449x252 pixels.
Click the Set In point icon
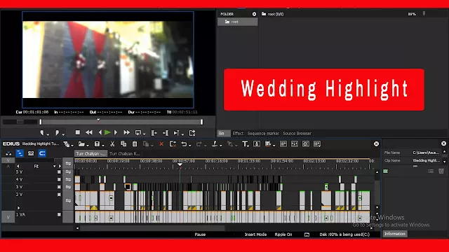coord(42,133)
